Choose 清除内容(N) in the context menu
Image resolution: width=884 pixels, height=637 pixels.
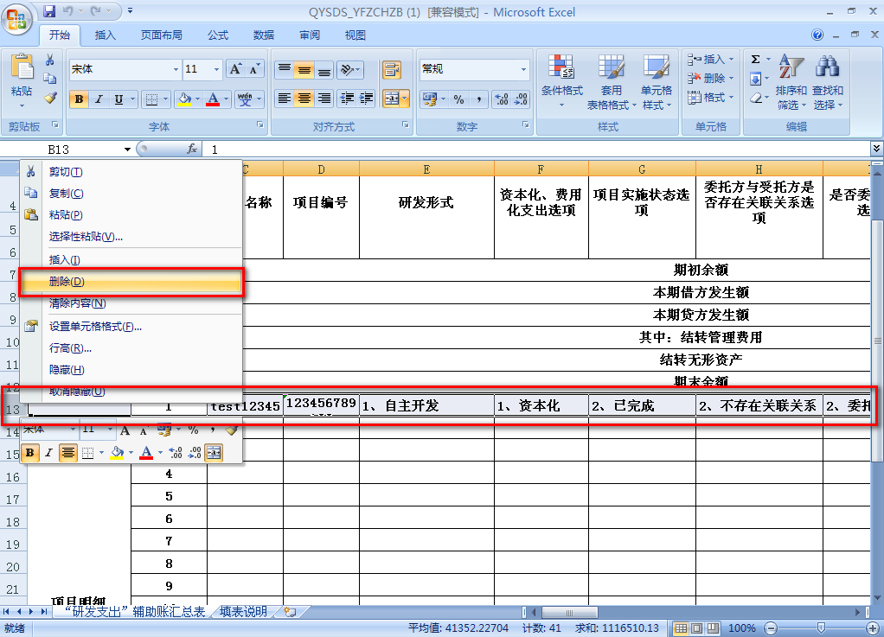point(131,303)
